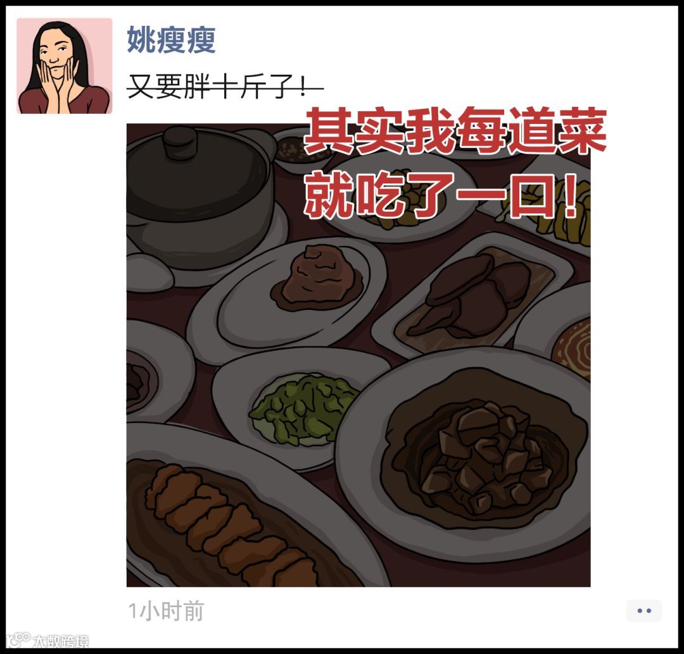The image size is (684, 654).
Task: Click 姚瘦瘦's profile avatar
Action: (65, 66)
